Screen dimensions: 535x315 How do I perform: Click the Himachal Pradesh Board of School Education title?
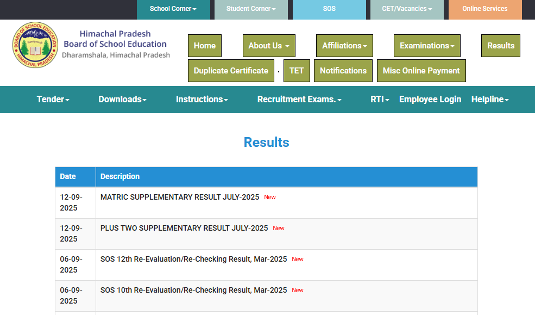pyautogui.click(x=115, y=39)
